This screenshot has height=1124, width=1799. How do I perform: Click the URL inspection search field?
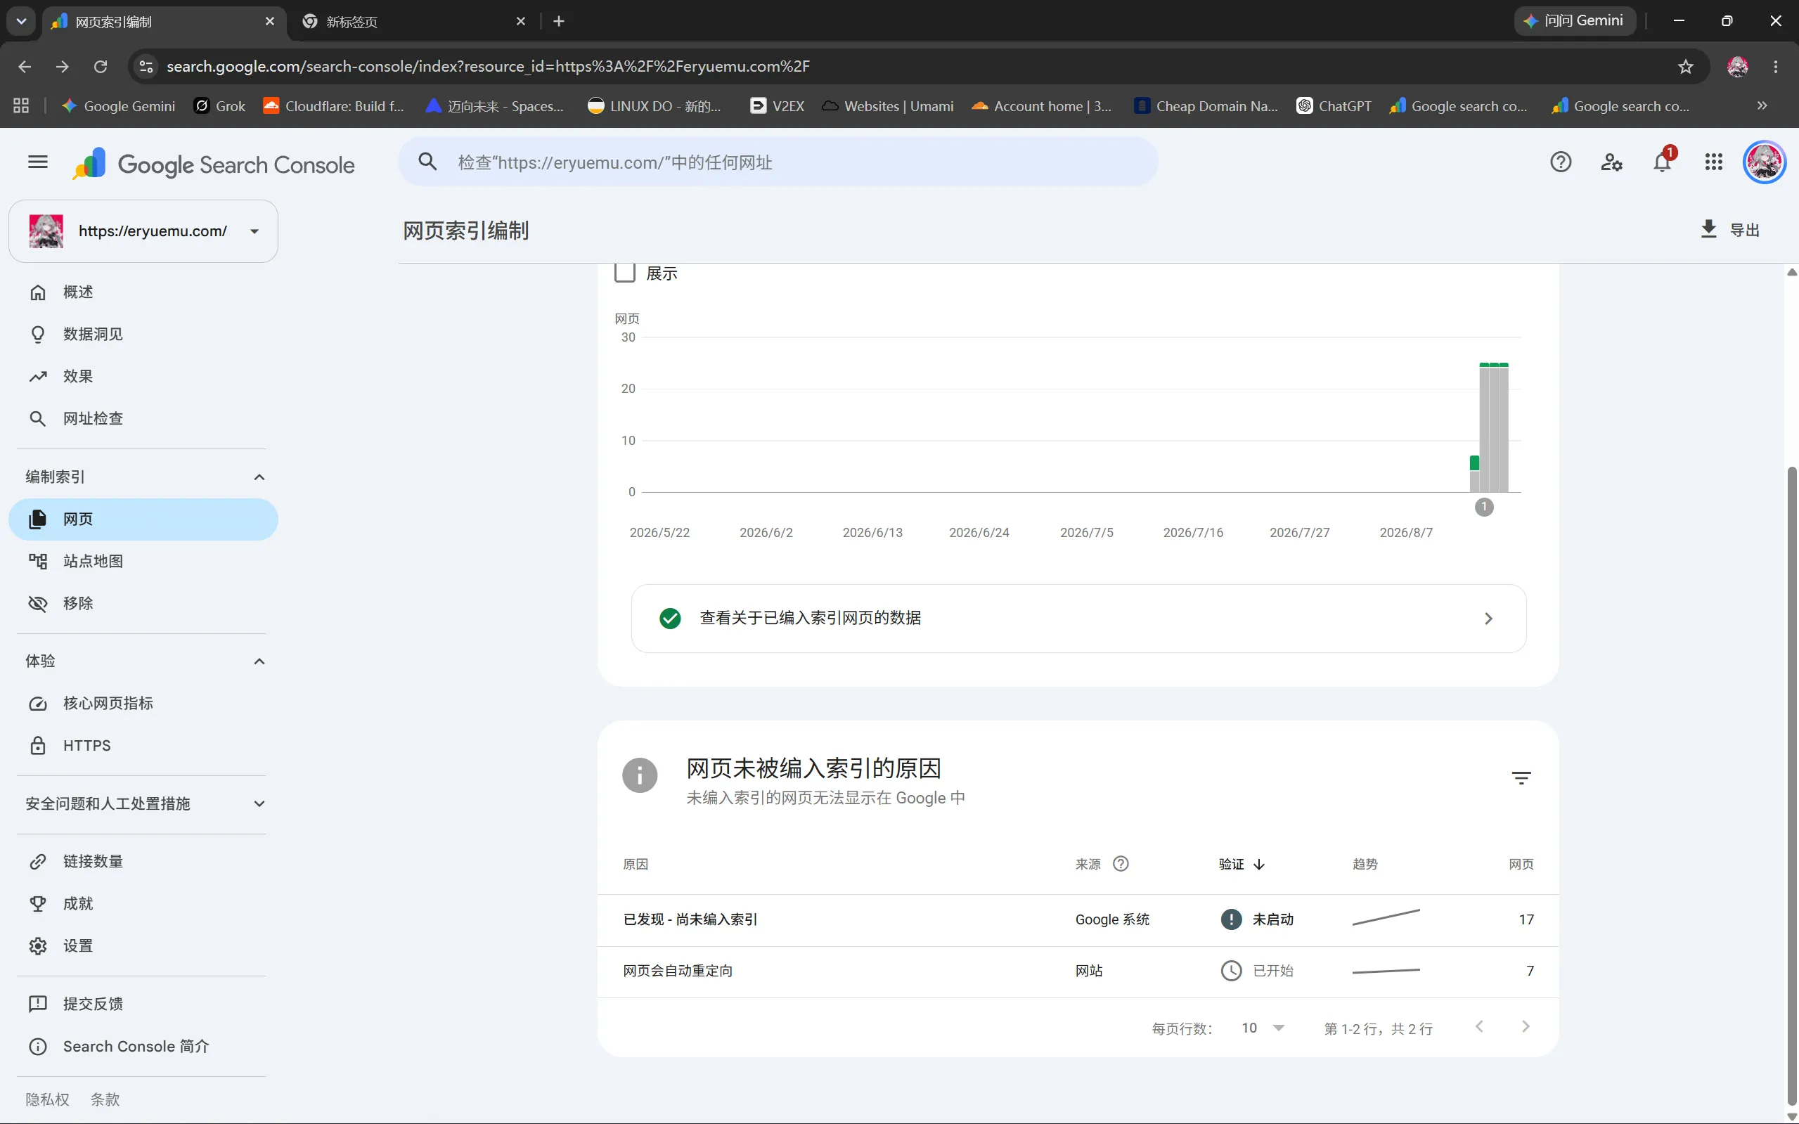(778, 162)
